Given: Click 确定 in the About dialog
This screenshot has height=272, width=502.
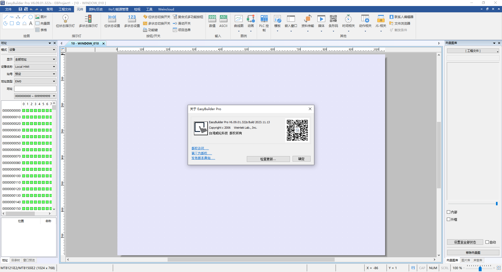Looking at the screenshot, I should 301,159.
